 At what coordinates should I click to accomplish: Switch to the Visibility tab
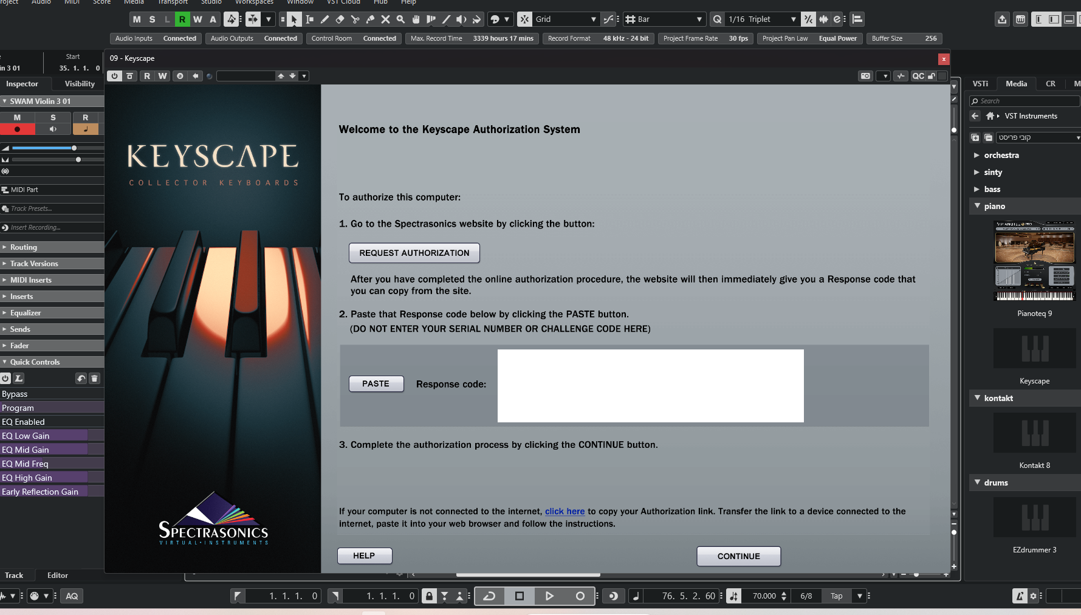(80, 84)
